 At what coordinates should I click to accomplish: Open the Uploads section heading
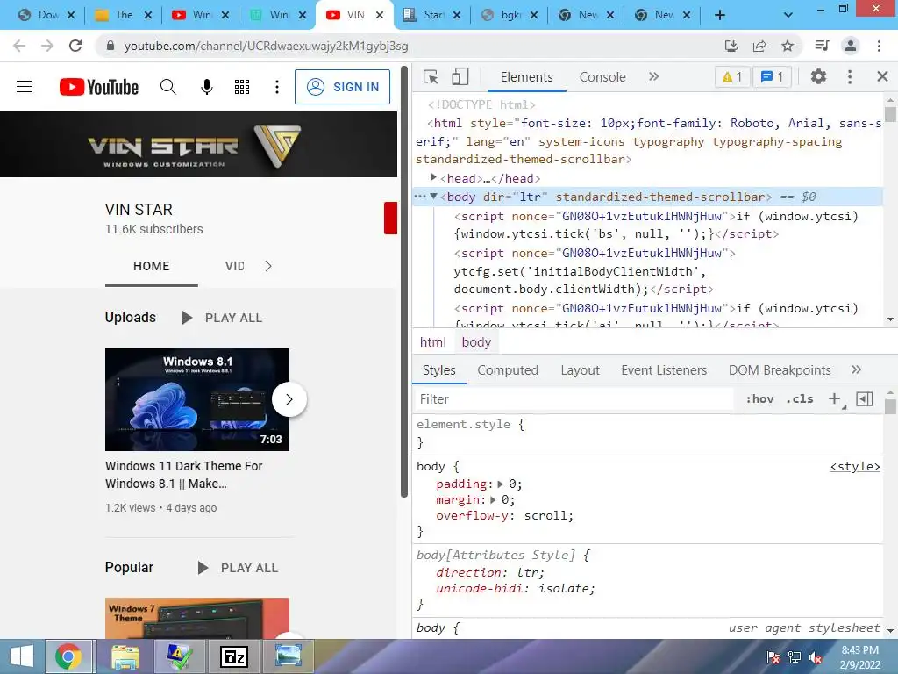pyautogui.click(x=130, y=317)
